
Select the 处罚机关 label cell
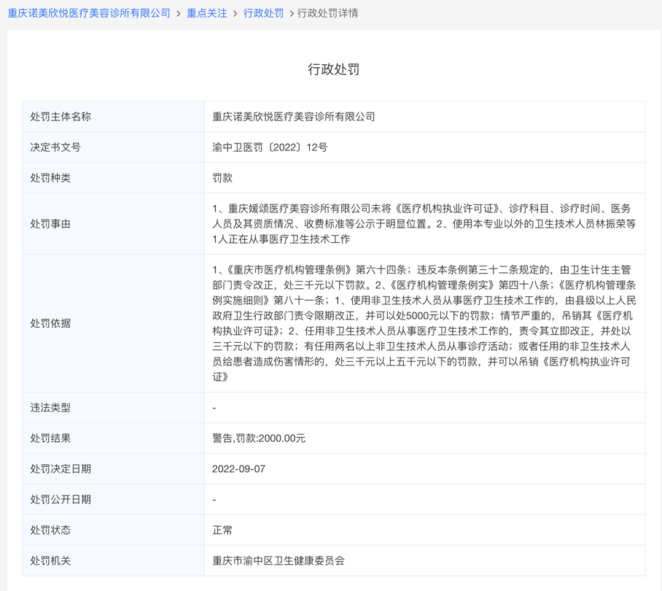(x=114, y=560)
